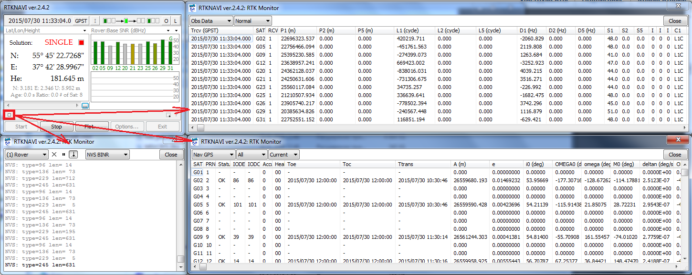Click the red SINGLE solution status indicator

tap(81, 42)
